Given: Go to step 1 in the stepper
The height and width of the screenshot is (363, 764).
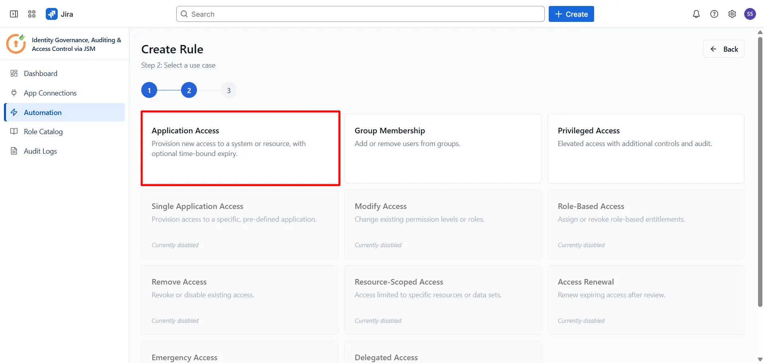Looking at the screenshot, I should (149, 90).
